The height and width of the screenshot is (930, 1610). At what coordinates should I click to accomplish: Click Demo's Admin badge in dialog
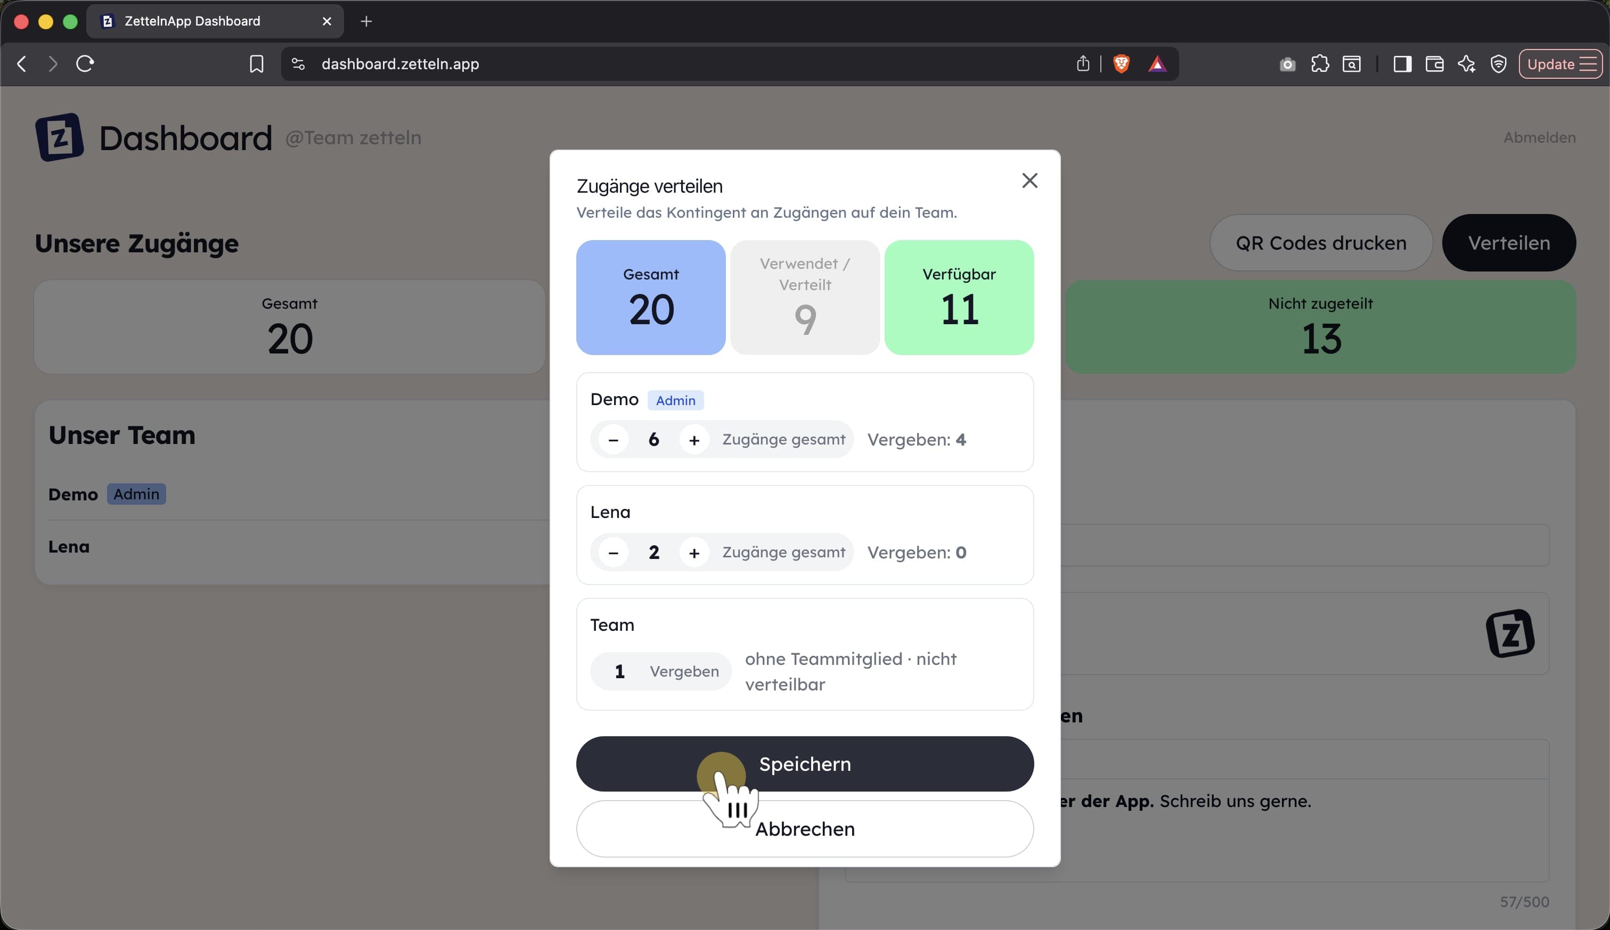[675, 400]
